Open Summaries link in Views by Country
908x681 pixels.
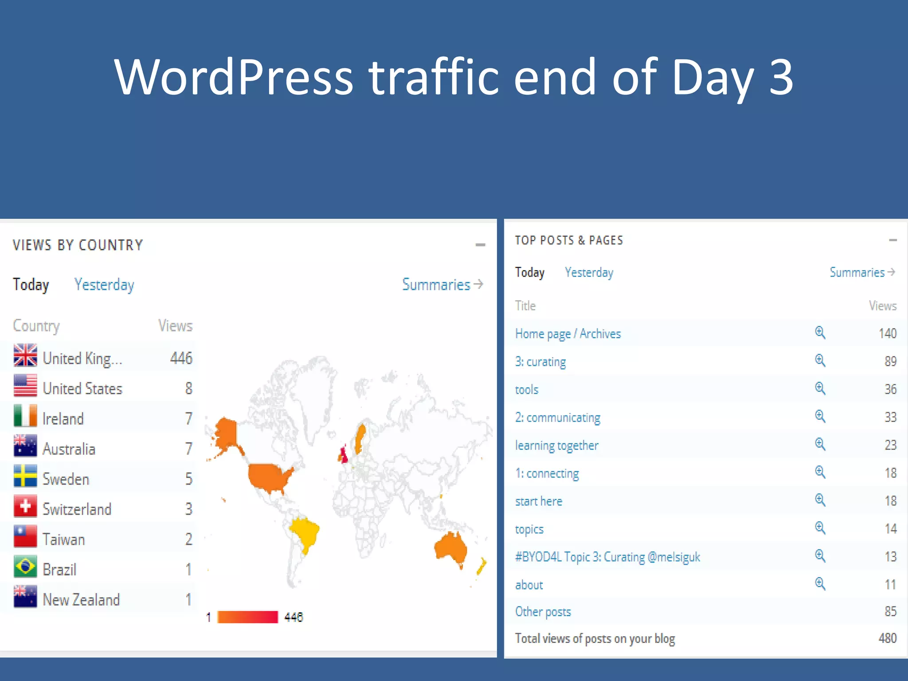tap(442, 285)
